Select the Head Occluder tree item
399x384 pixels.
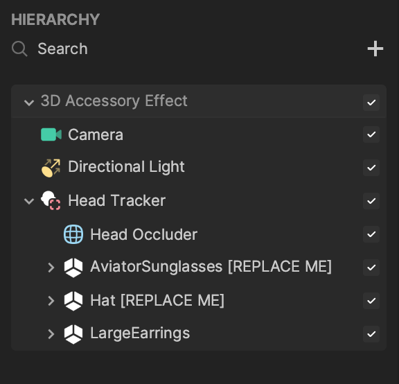[x=199, y=234]
